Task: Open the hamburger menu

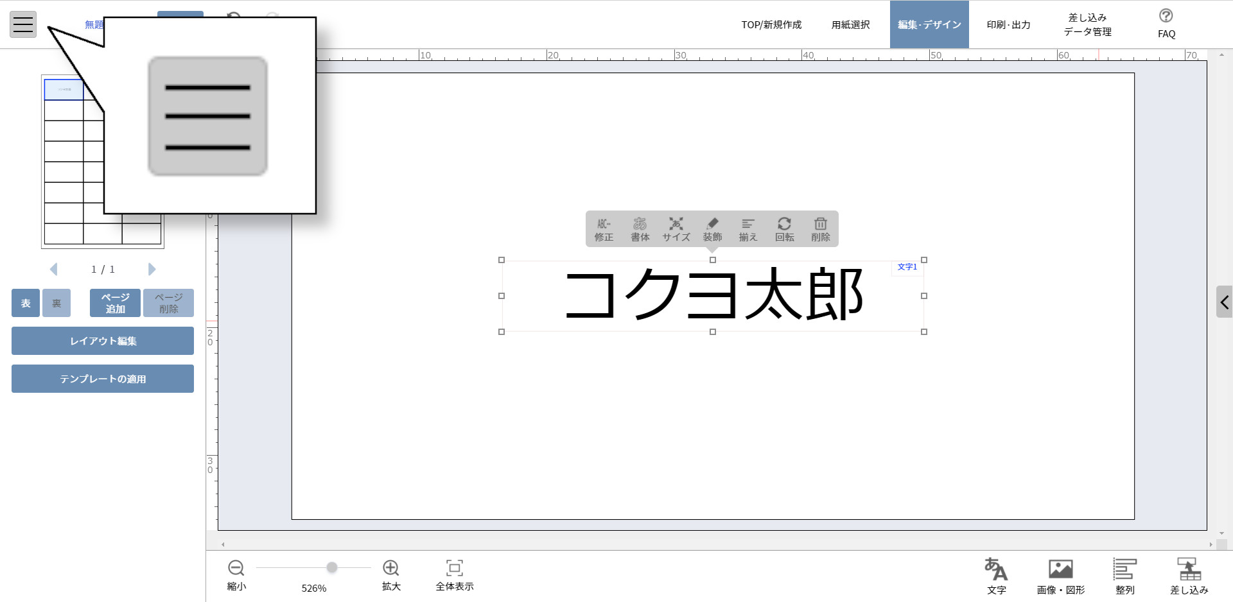Action: 22,24
